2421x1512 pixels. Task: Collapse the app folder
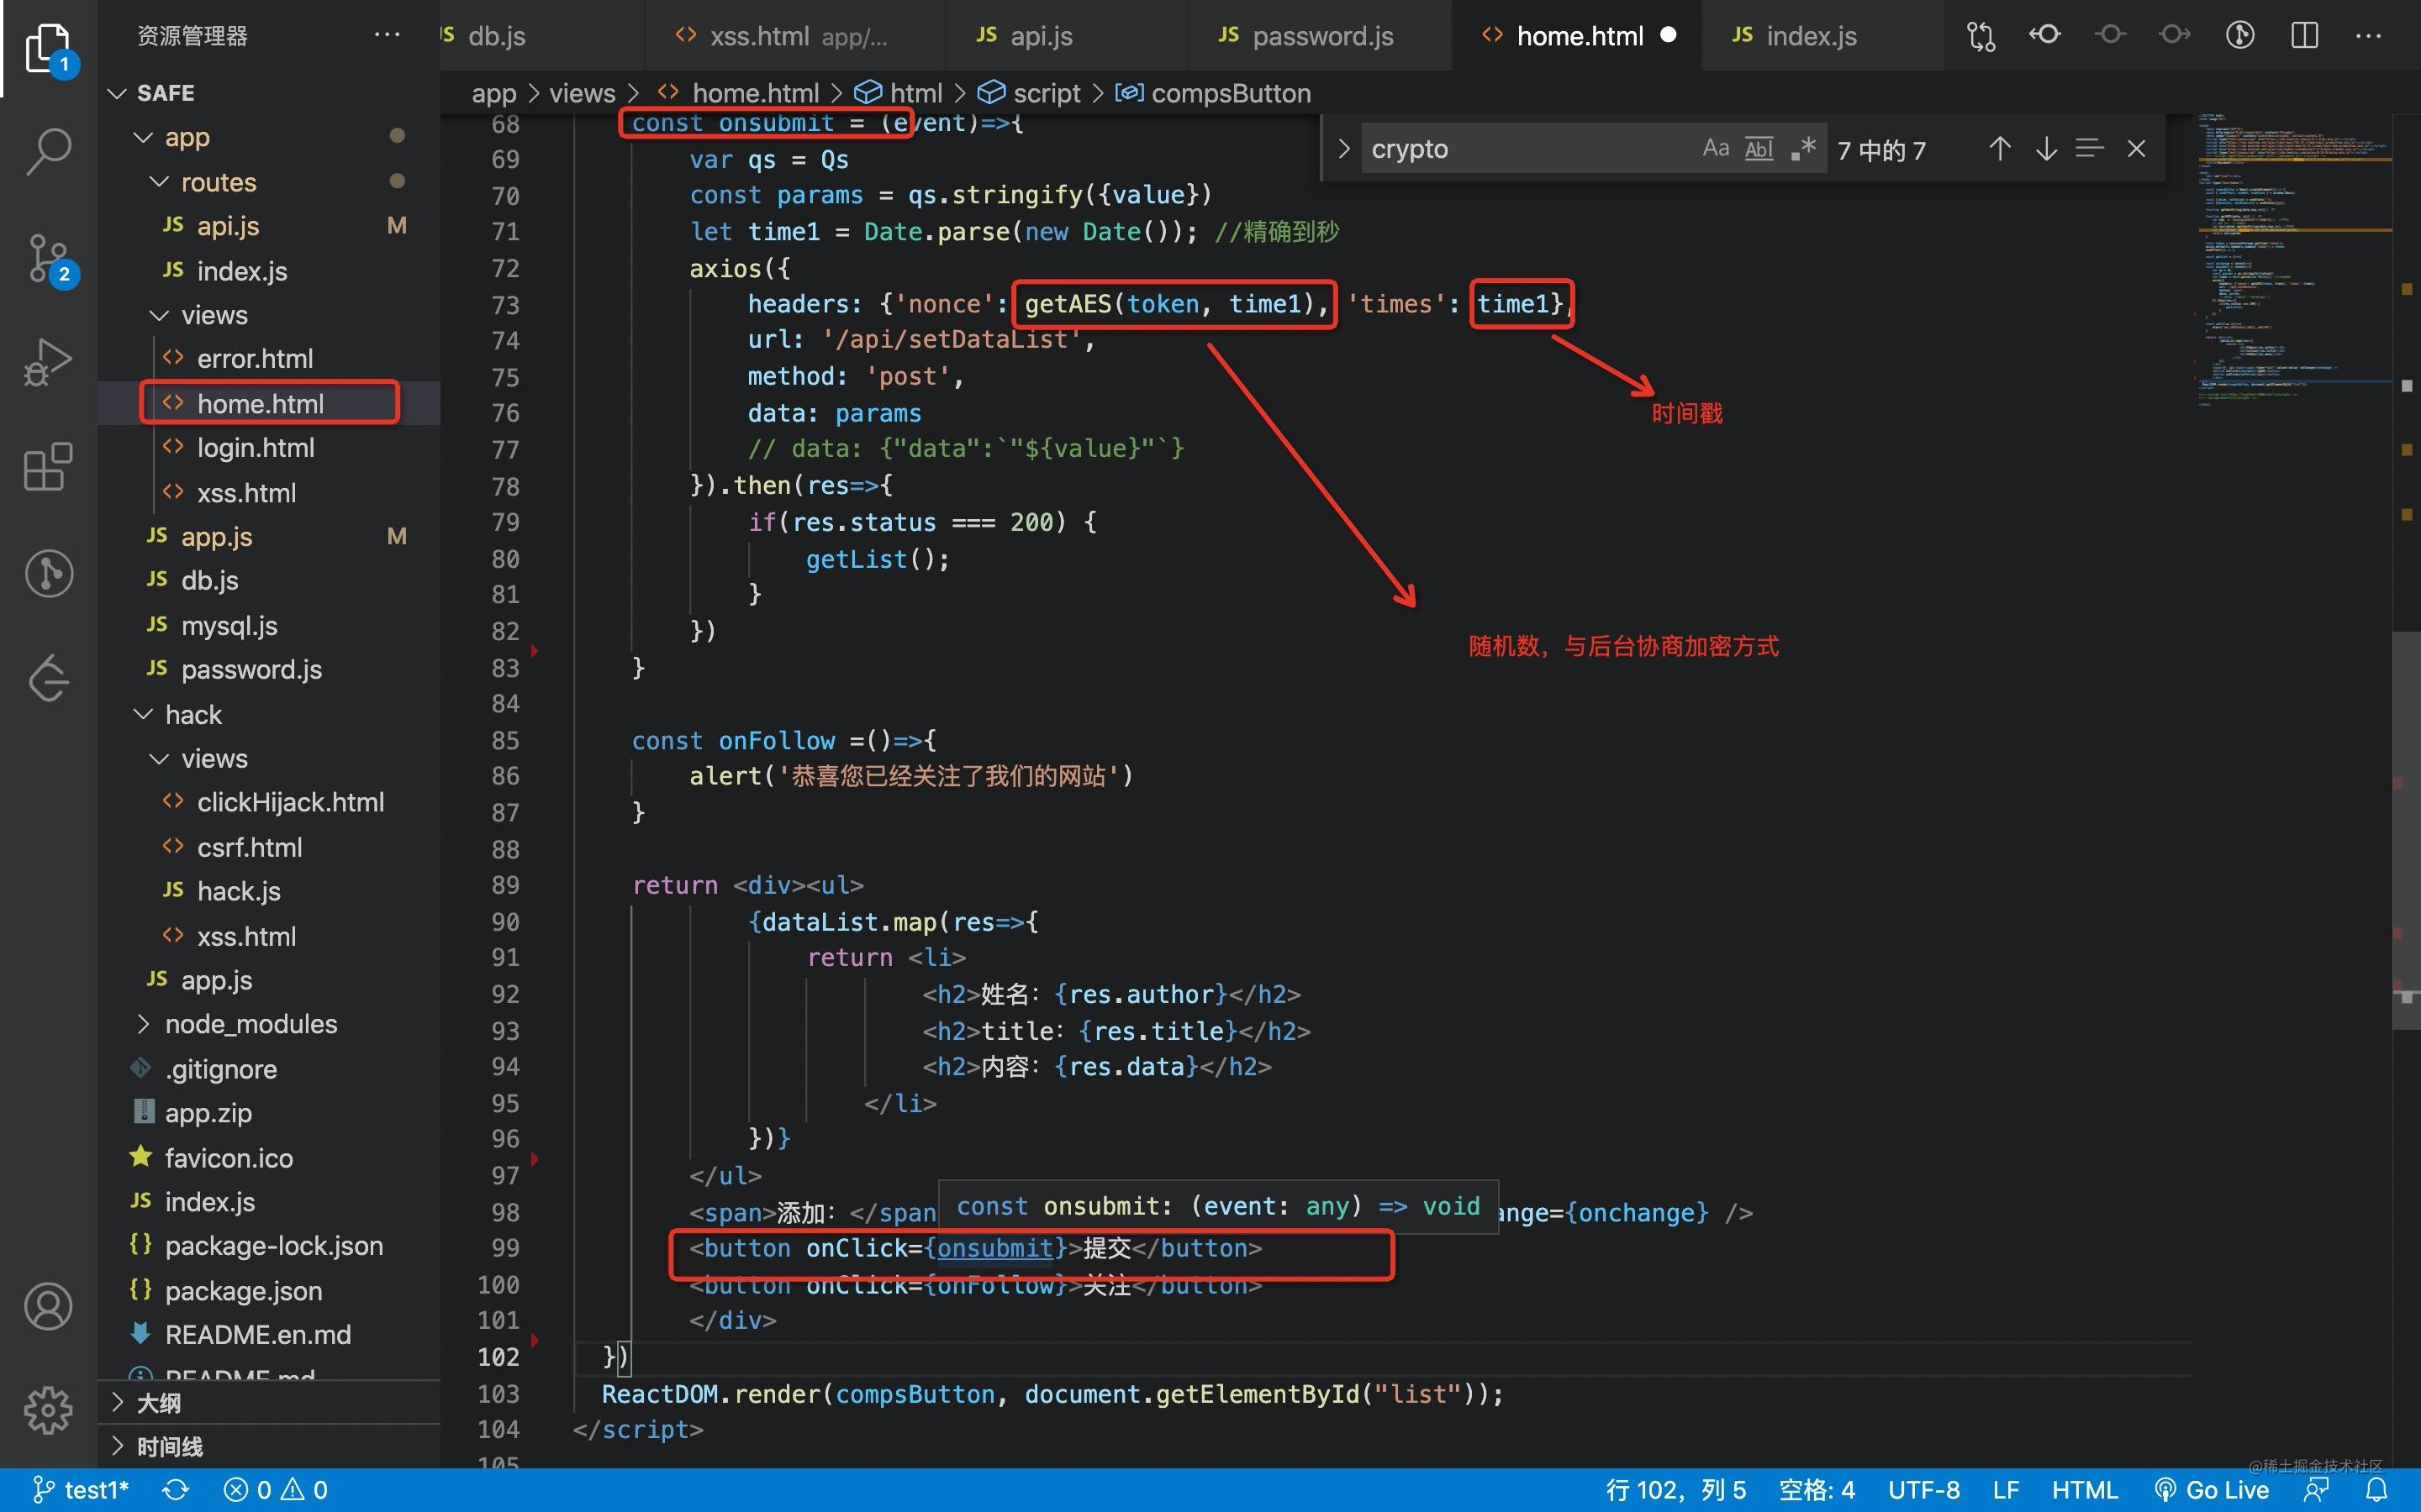pos(143,137)
